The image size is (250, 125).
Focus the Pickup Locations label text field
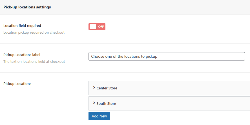pos(197,56)
